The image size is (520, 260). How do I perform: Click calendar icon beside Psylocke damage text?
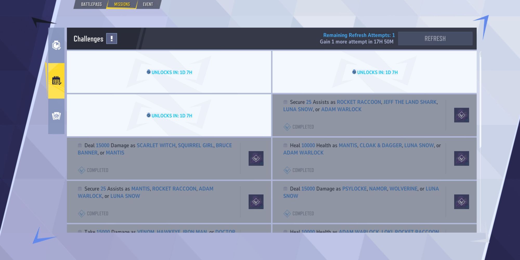click(285, 189)
